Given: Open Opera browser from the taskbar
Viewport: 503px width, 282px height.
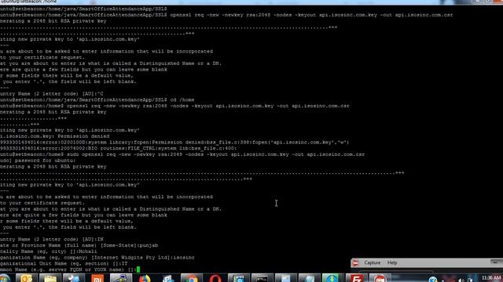Looking at the screenshot, I should (x=215, y=278).
